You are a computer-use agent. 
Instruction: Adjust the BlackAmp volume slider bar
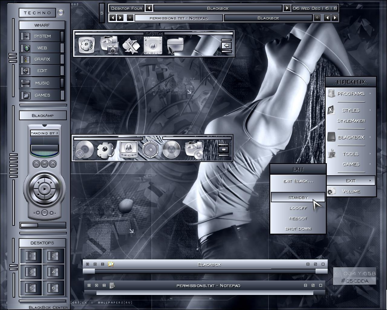click(43, 225)
